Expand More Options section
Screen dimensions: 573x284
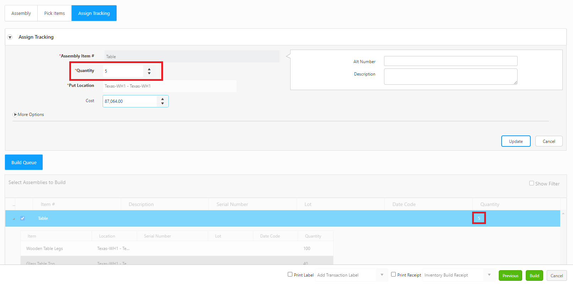15,115
